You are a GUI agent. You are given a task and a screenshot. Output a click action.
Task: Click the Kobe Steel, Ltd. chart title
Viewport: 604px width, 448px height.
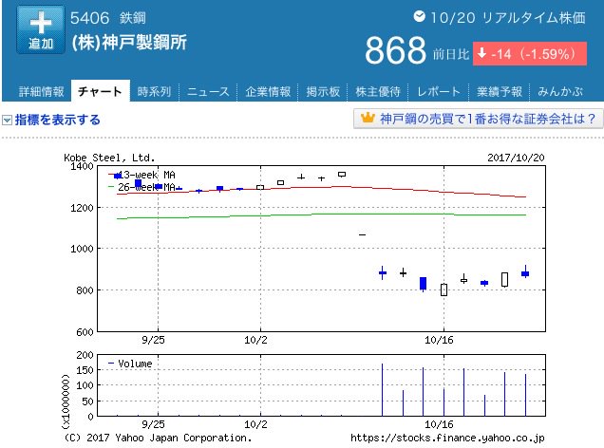(x=109, y=158)
